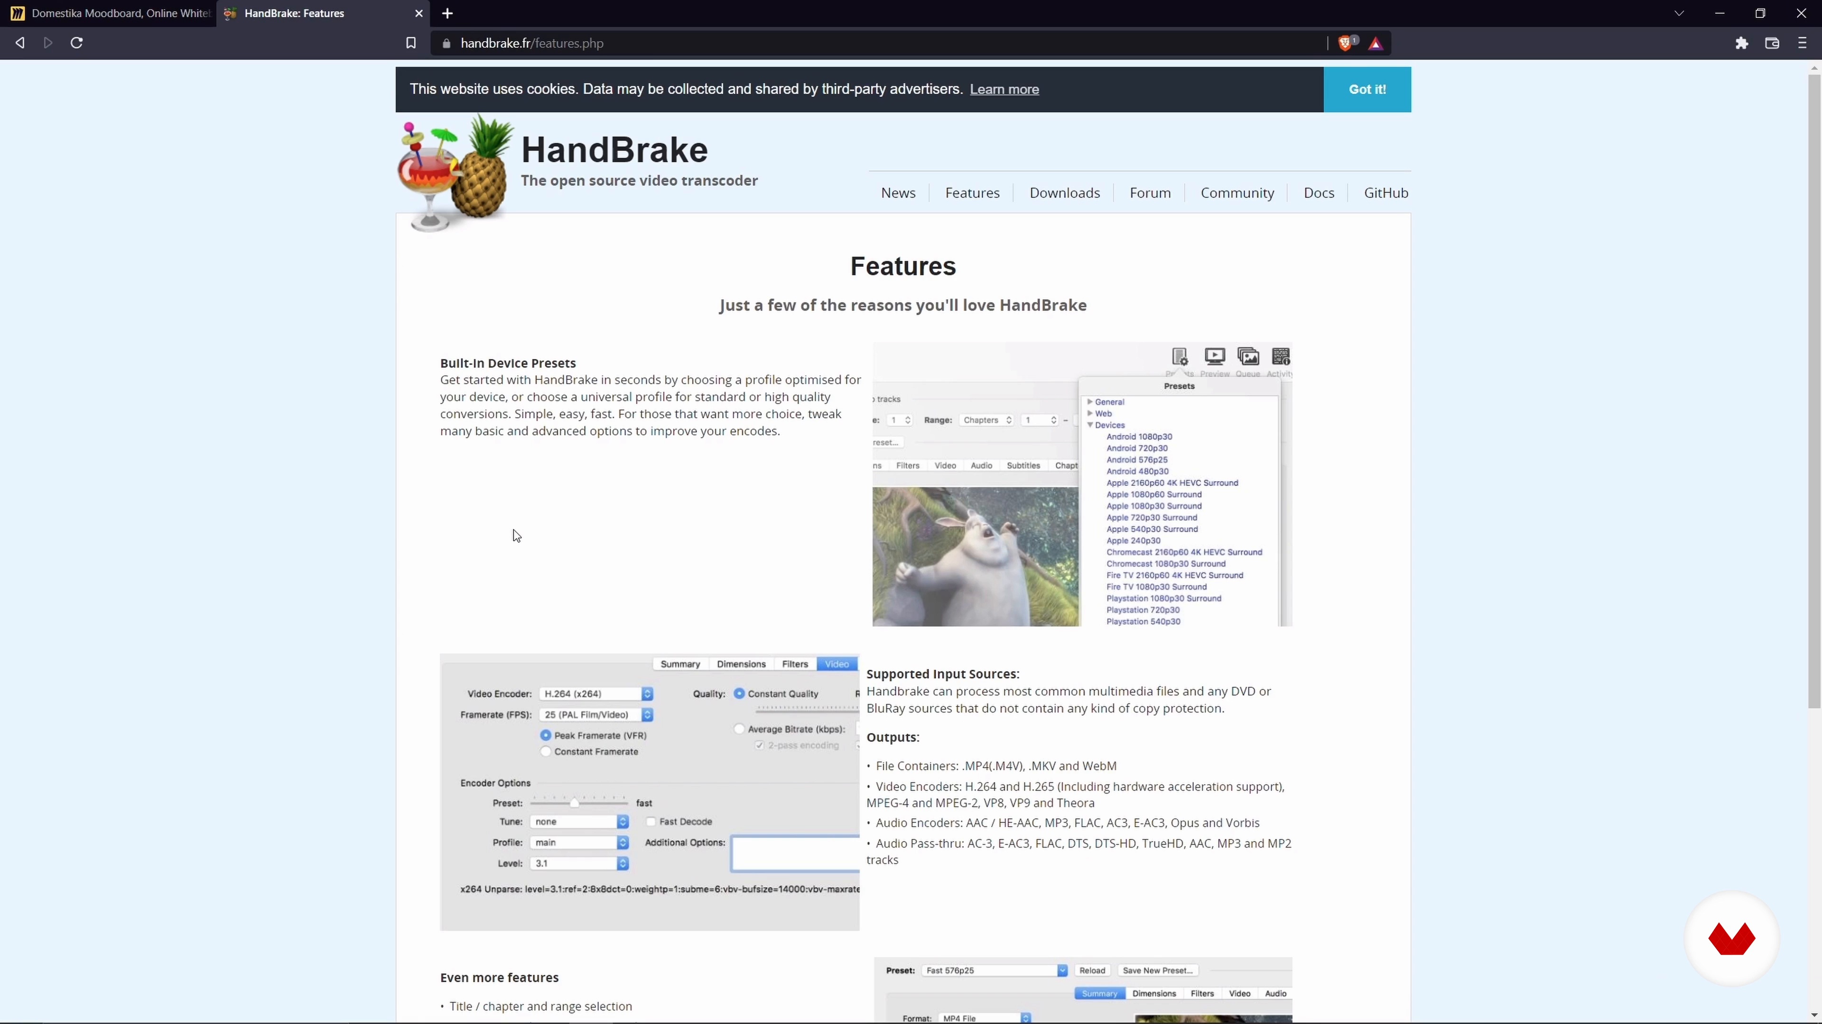Select Average Bitrate (kbps) radio button
Viewport: 1822px width, 1024px height.
click(739, 729)
